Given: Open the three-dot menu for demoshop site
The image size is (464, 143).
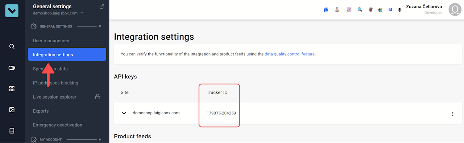Looking at the screenshot, I should [x=452, y=114].
